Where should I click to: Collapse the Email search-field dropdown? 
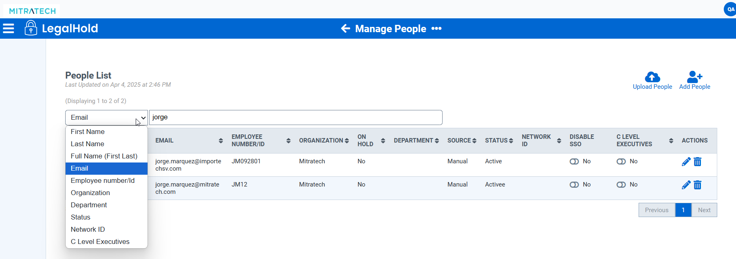pos(106,118)
